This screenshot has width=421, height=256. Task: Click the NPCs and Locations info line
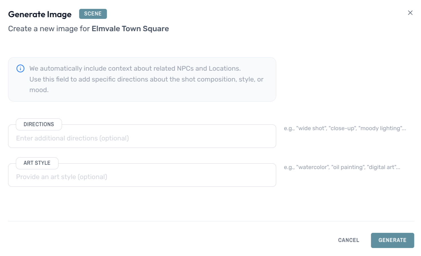tap(135, 69)
